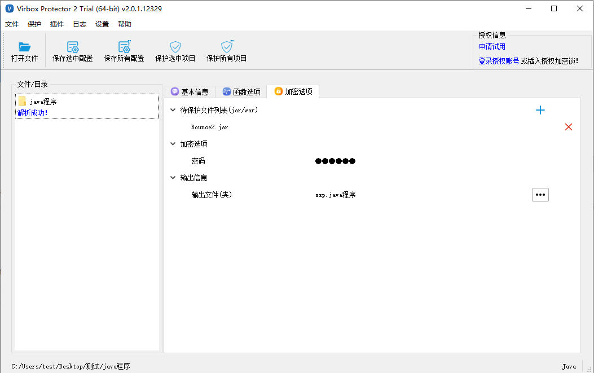Remove Bounce2.jar using the red X
Image resolution: width=594 pixels, height=373 pixels.
click(568, 127)
